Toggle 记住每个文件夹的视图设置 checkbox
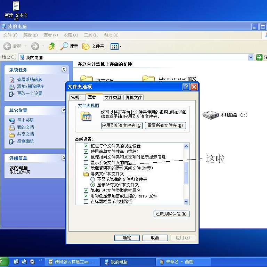The image size is (267, 267). 86,146
